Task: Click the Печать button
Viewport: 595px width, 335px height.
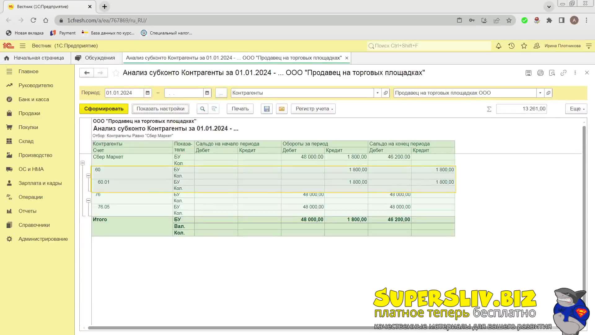Action: [240, 109]
